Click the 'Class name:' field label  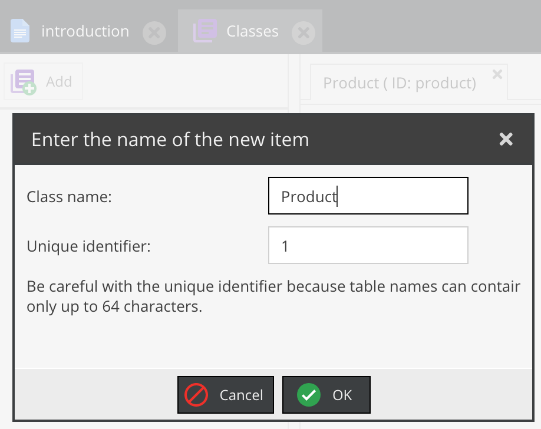pos(70,197)
